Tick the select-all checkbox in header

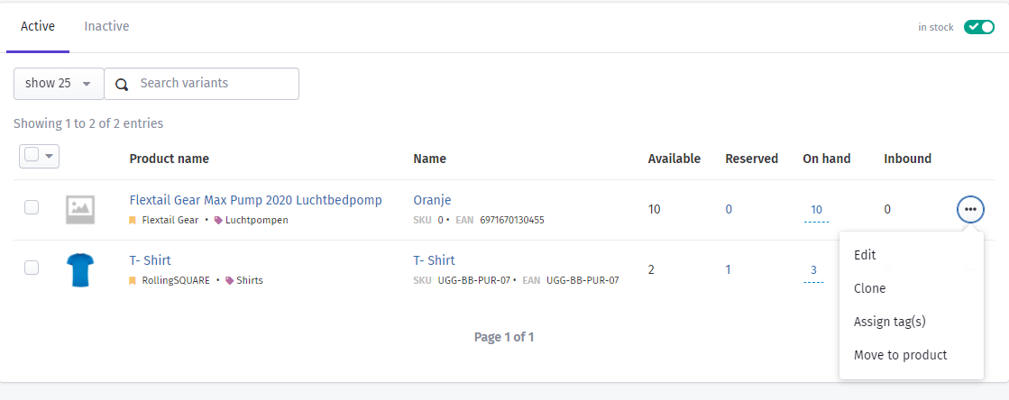tap(32, 155)
